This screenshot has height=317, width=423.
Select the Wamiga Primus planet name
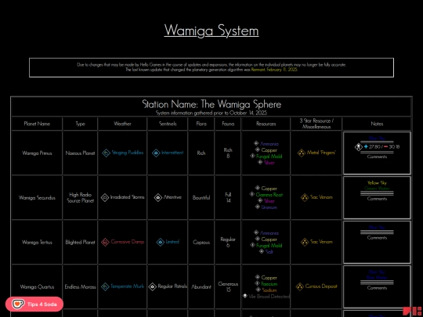coord(37,153)
